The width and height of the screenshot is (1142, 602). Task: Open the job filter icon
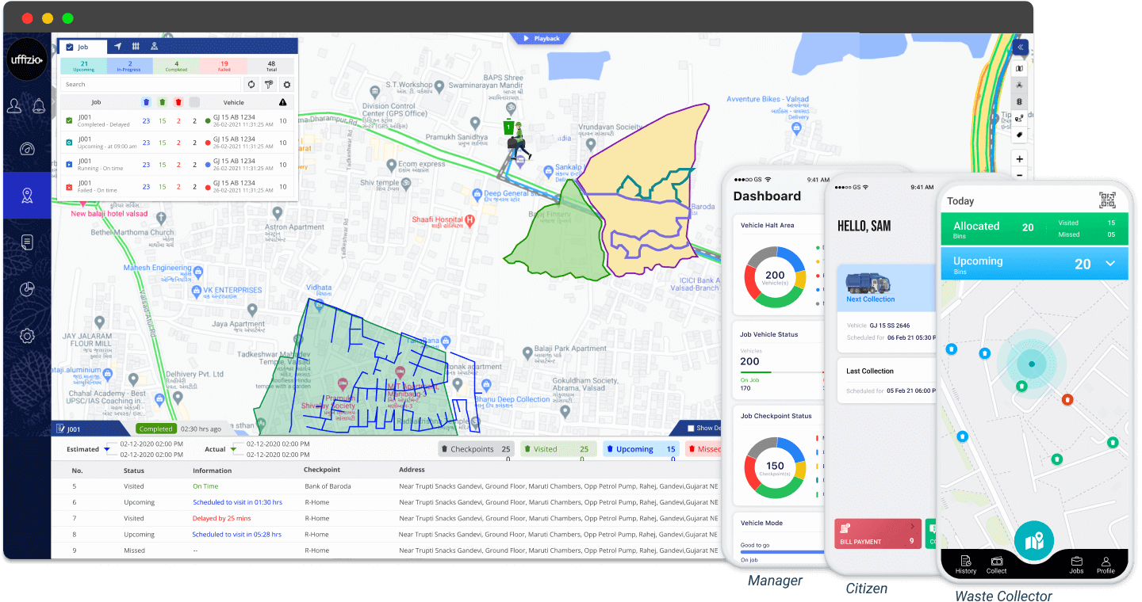coord(269,84)
